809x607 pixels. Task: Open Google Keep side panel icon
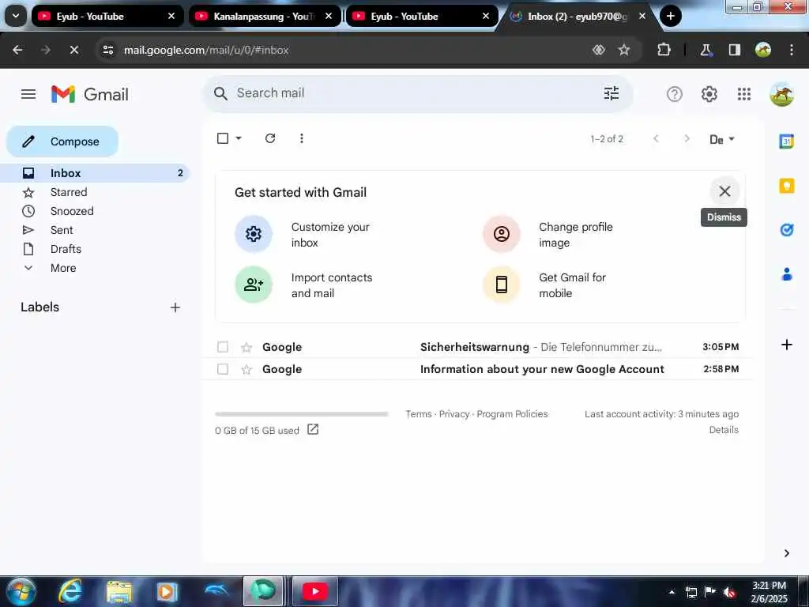786,185
